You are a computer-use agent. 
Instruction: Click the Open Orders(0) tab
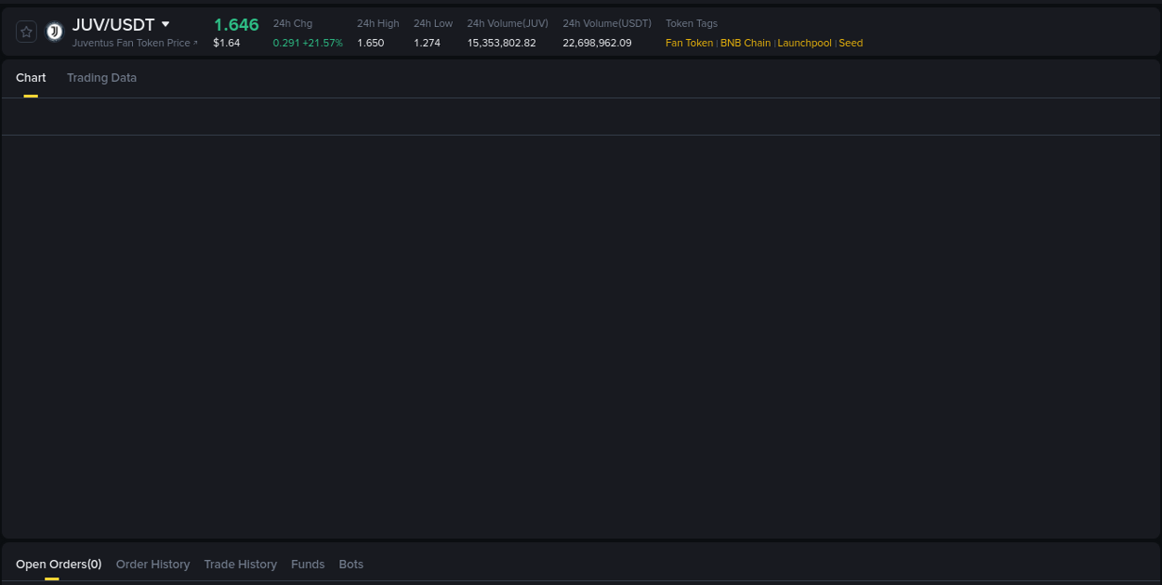(58, 564)
